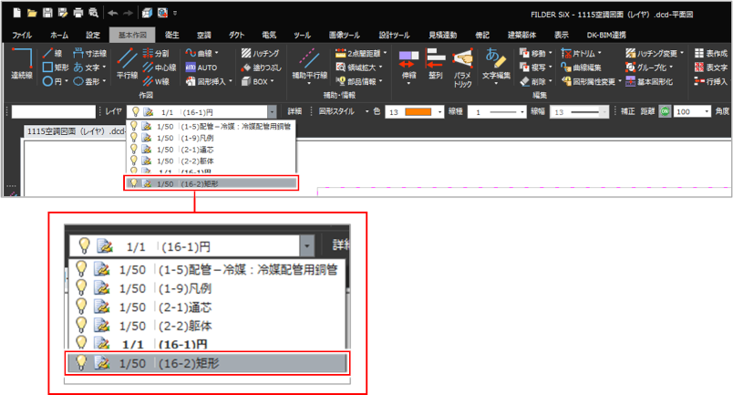
Task: Select the 塗りつぶし fill tool
Action: [260, 67]
